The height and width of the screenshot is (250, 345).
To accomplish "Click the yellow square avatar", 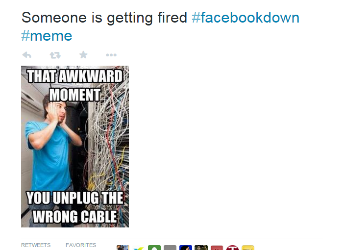I will (248, 248).
